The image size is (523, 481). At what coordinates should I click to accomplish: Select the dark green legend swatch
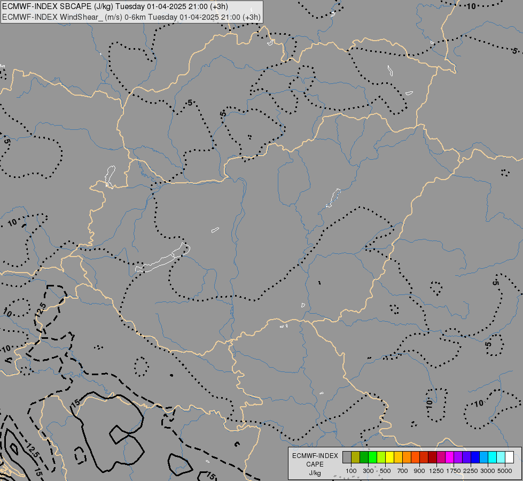pyautogui.click(x=364, y=457)
